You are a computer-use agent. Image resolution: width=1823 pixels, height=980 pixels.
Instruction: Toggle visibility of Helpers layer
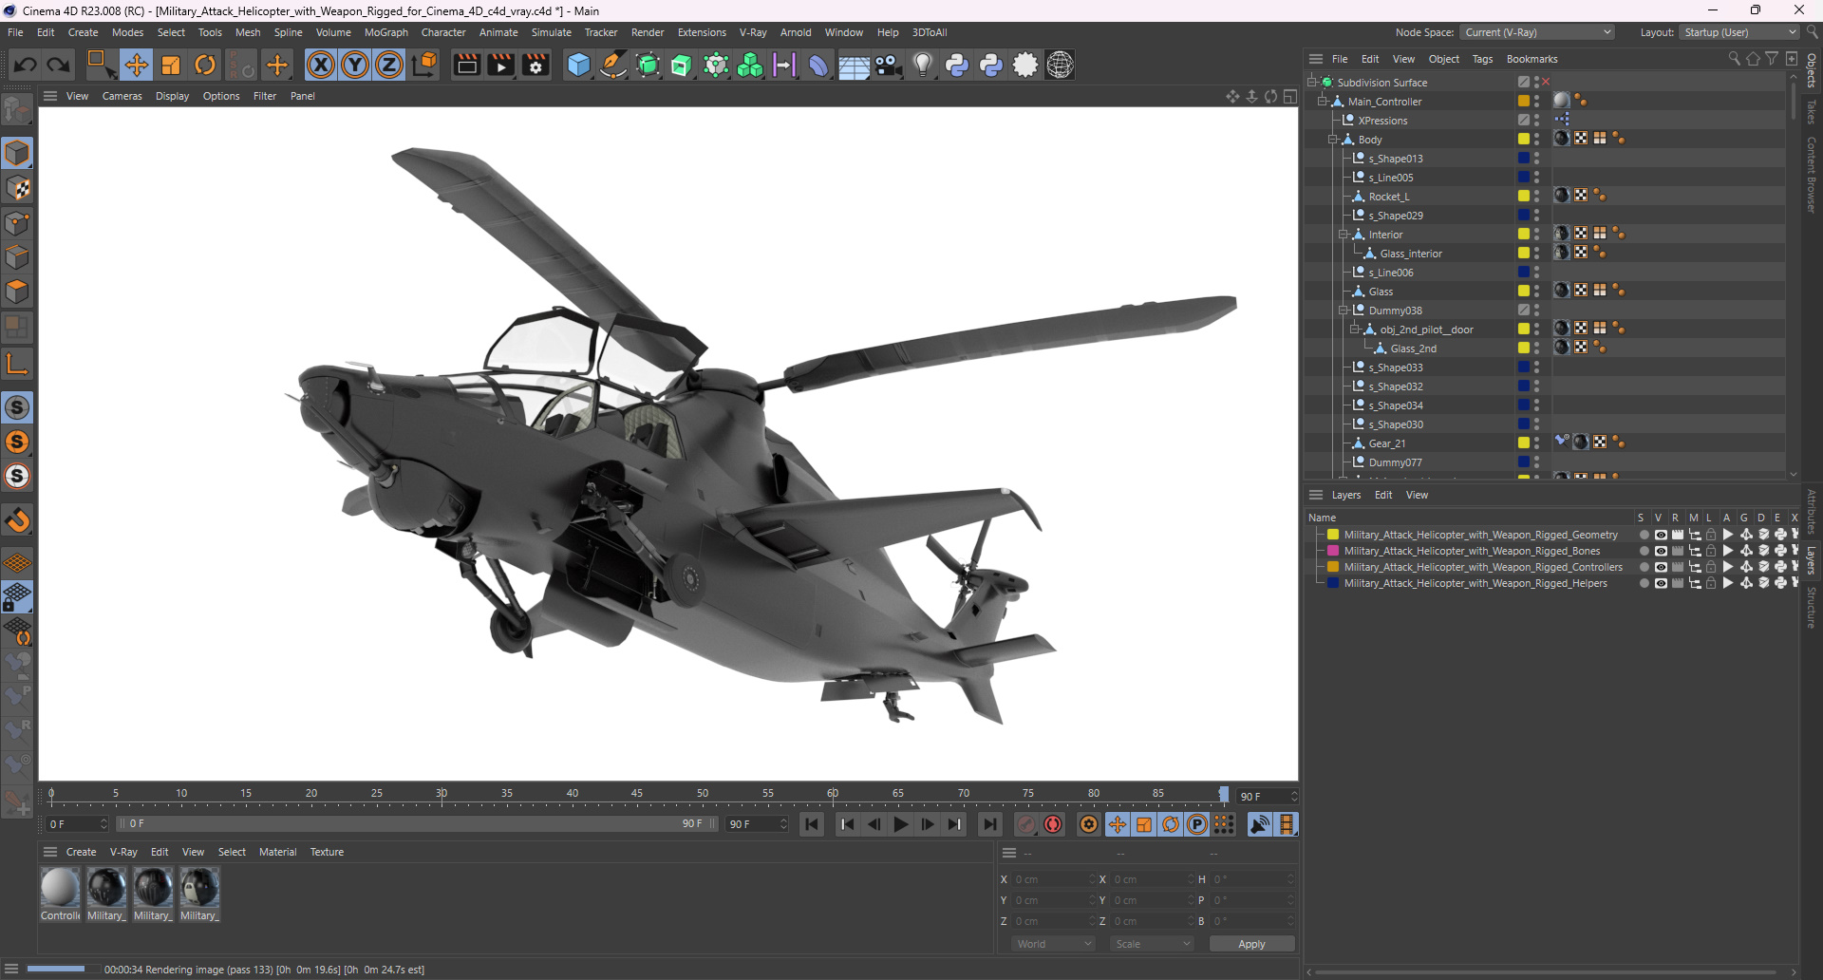point(1661,583)
